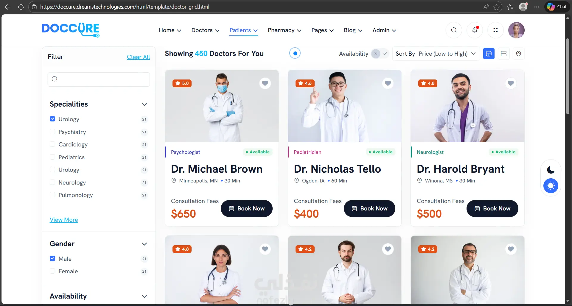572x306 pixels.
Task: Click View More specialities link
Action: pyautogui.click(x=64, y=220)
